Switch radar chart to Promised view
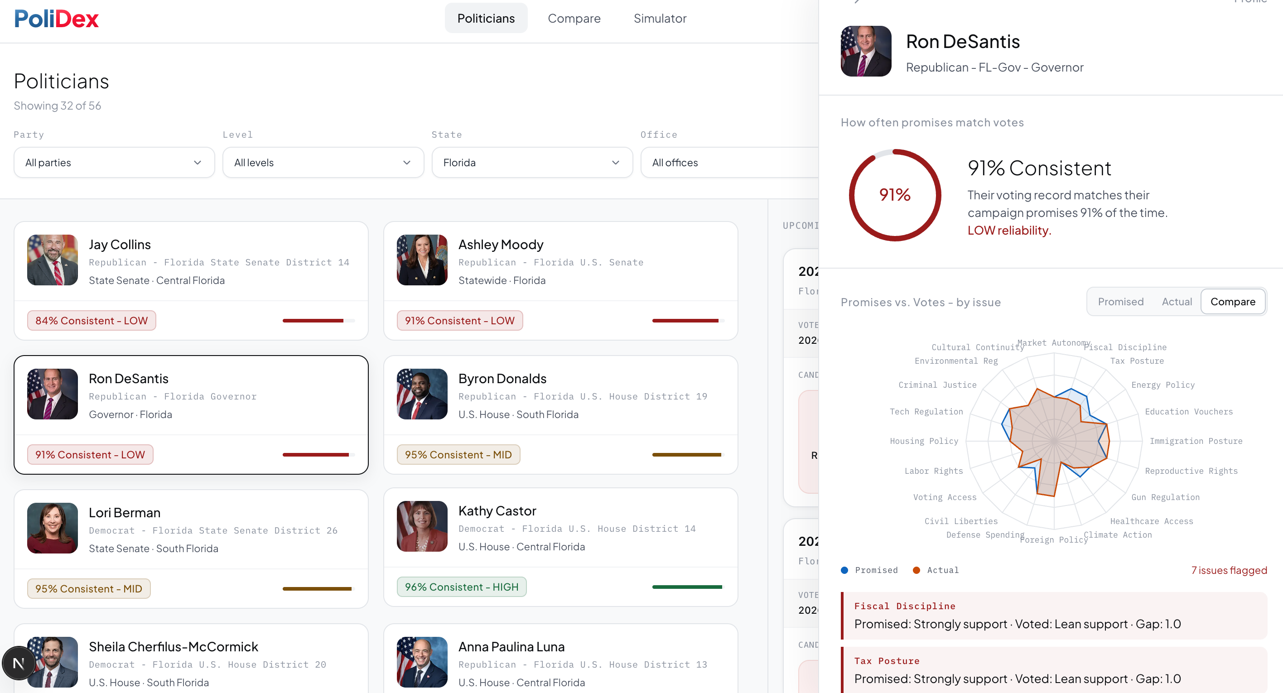1283x693 pixels. [x=1120, y=302]
